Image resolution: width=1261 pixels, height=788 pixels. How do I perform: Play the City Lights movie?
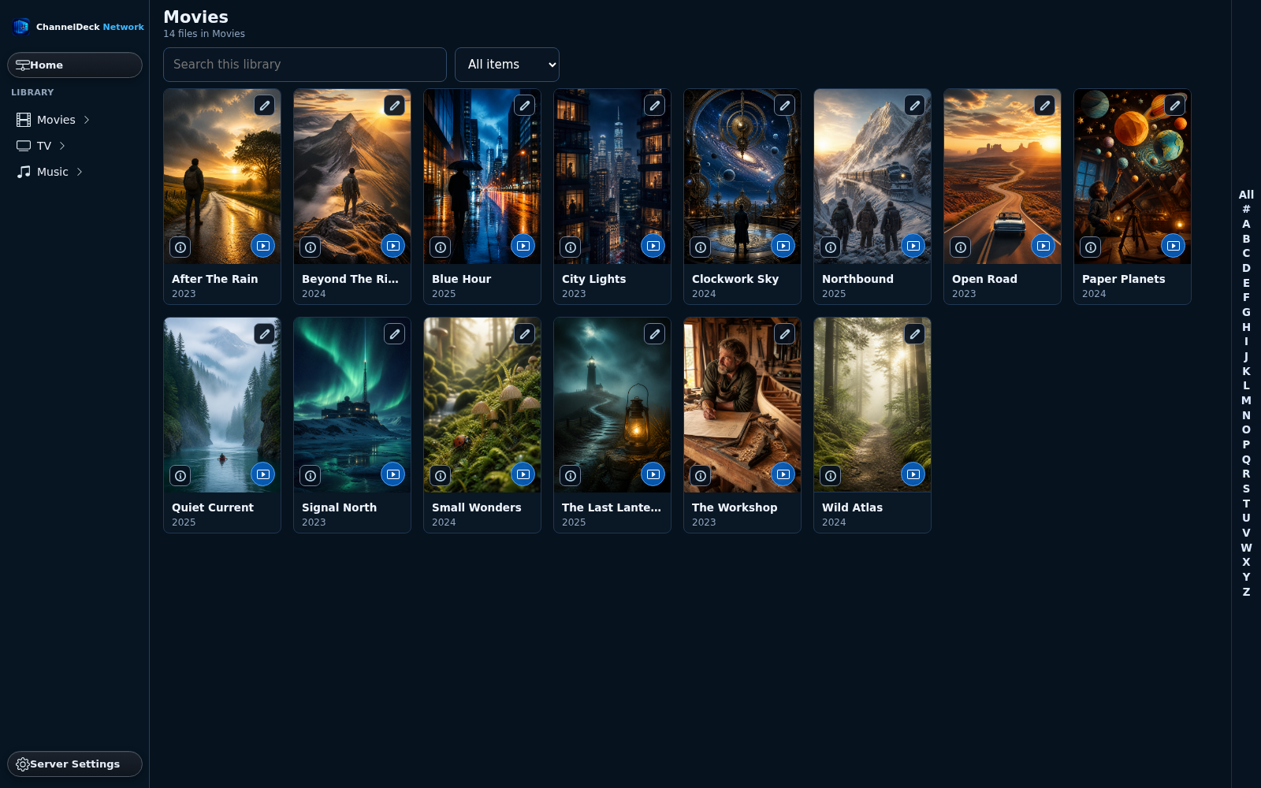(x=653, y=246)
